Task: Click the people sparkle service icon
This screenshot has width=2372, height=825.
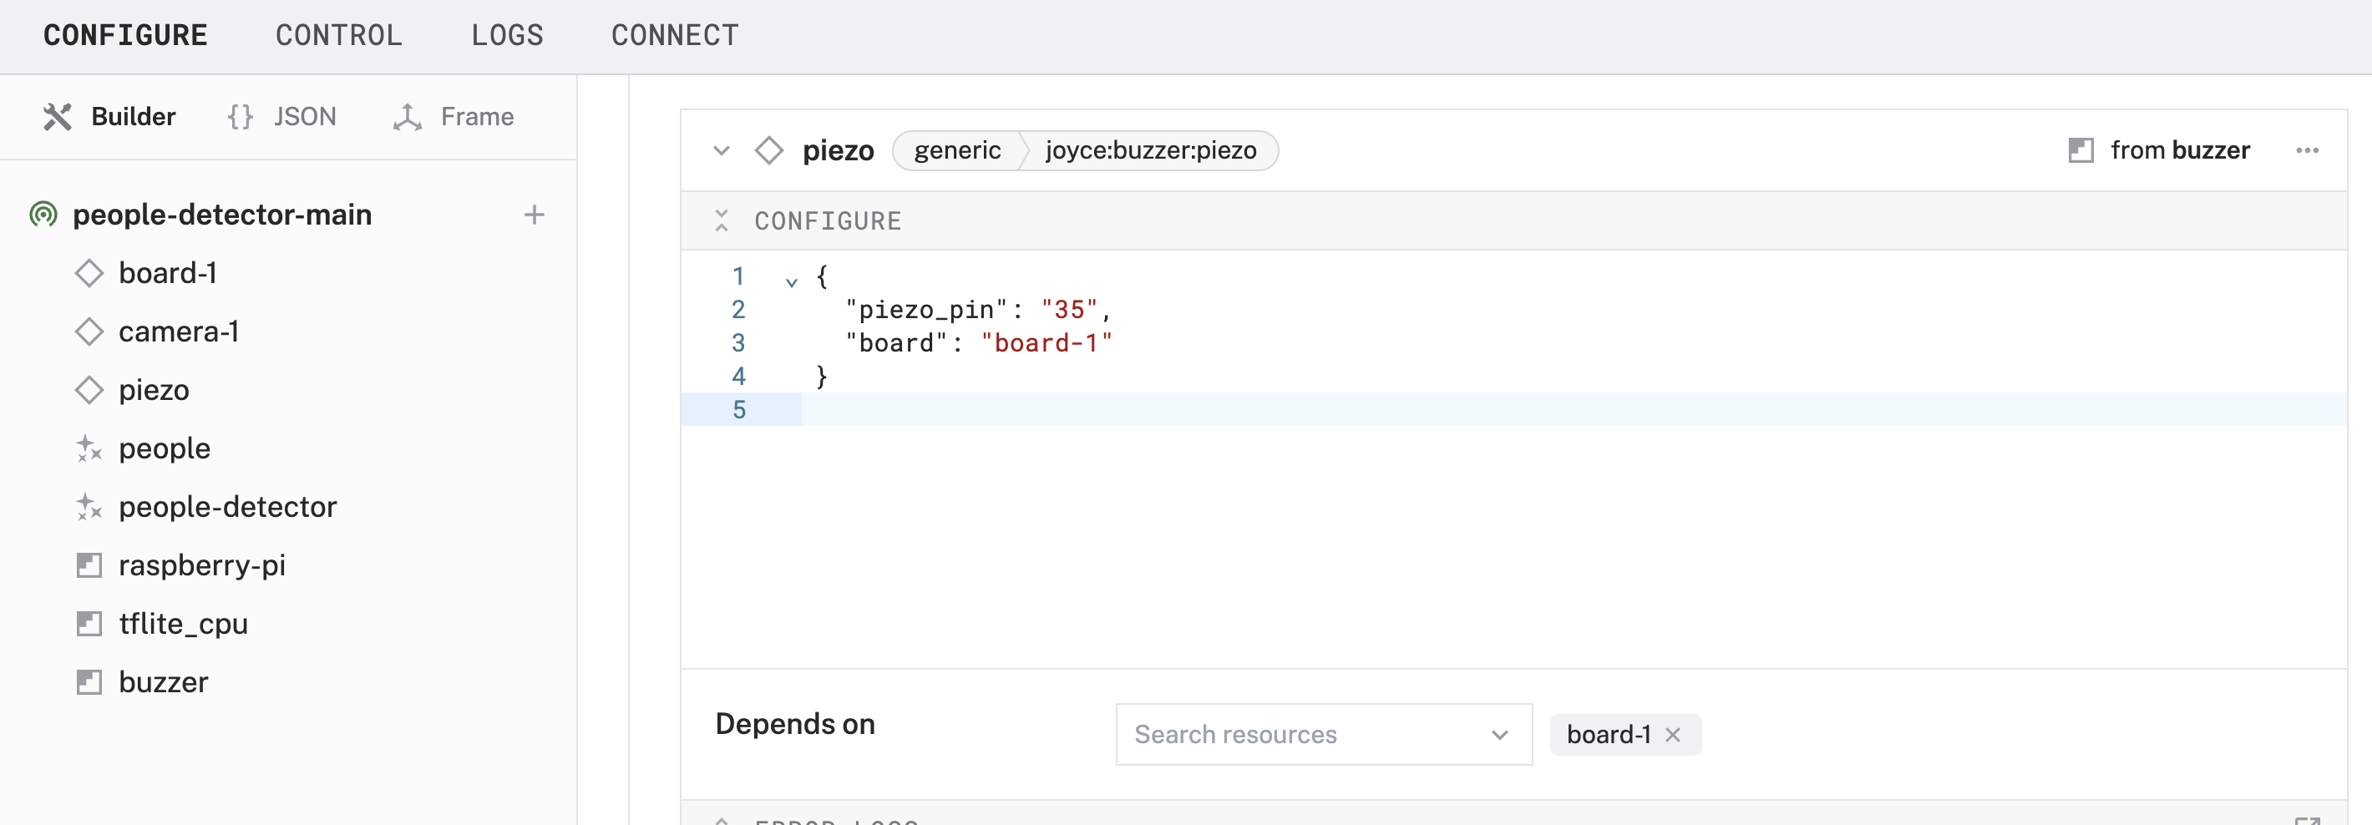Action: [x=89, y=448]
